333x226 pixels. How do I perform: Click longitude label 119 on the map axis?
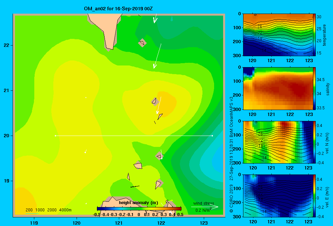point(34,223)
